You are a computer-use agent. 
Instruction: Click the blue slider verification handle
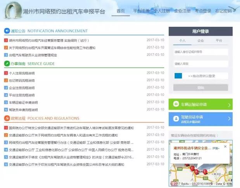178,76
